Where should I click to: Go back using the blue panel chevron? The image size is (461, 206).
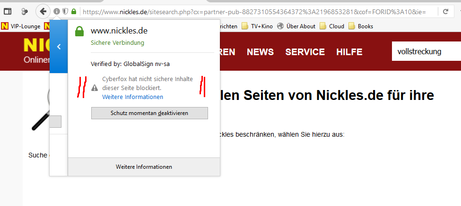point(59,47)
